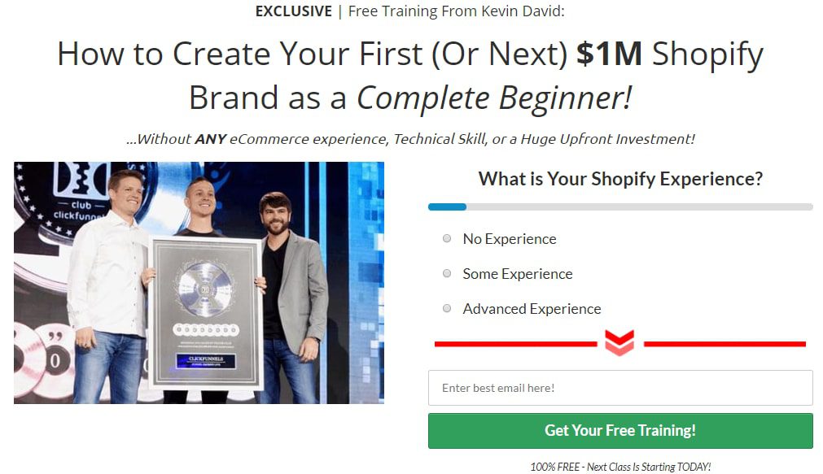This screenshot has height=474, width=823.
Task: Click the ClickFunnels award photo
Action: coord(199,283)
